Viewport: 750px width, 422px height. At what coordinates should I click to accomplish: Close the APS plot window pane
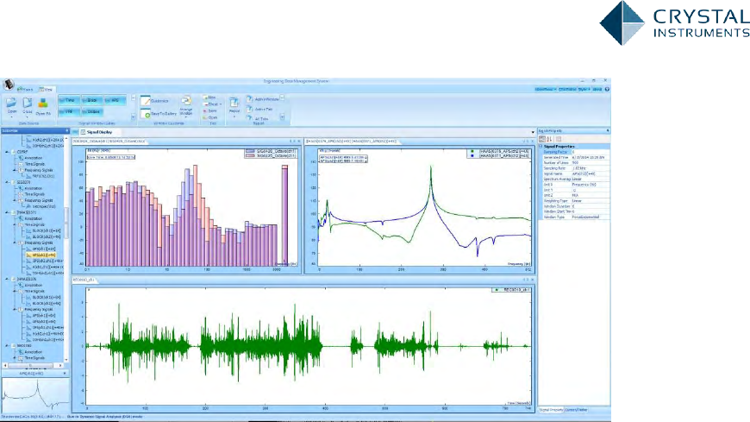tap(533, 142)
